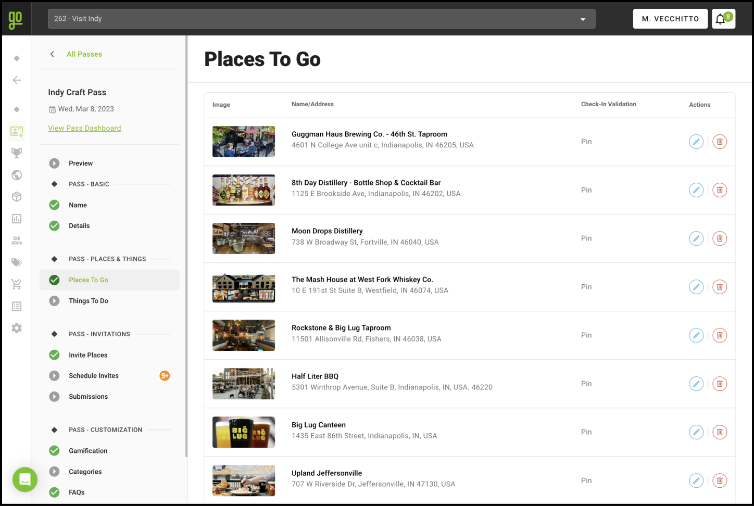The width and height of the screenshot is (754, 506).
Task: Click the M. VECCHITTO user button
Action: click(x=670, y=19)
